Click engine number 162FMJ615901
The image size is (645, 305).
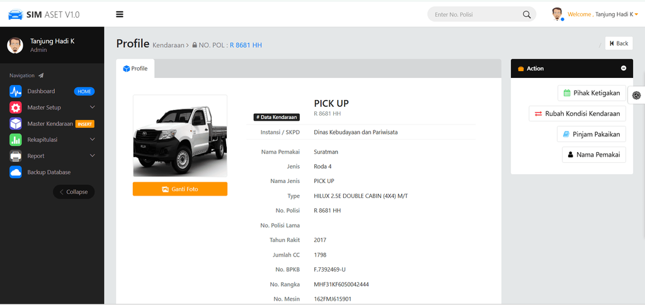coord(333,299)
